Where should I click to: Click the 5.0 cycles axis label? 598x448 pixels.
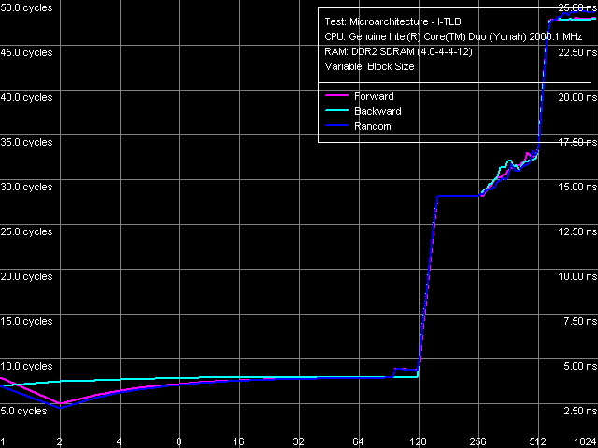click(23, 411)
